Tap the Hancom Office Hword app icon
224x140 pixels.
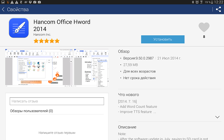tap(19, 28)
